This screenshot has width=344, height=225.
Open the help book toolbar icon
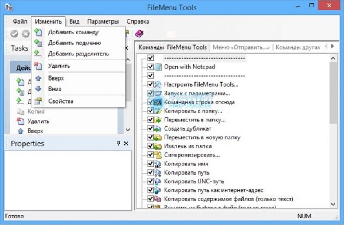pos(139,34)
